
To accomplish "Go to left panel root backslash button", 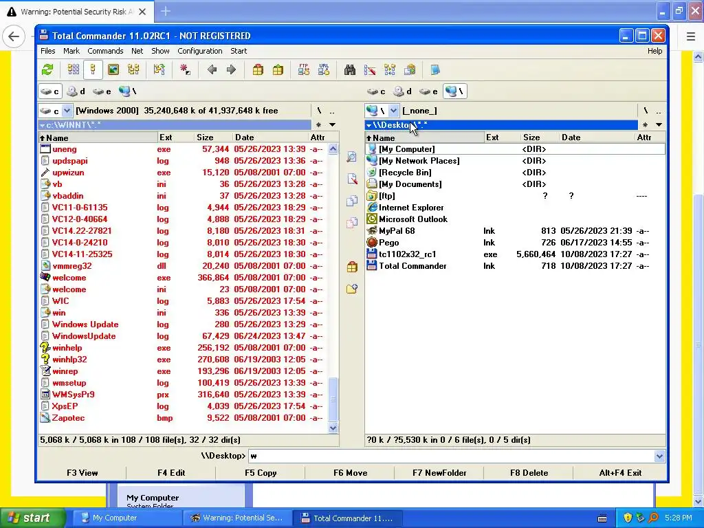I will pyautogui.click(x=319, y=111).
